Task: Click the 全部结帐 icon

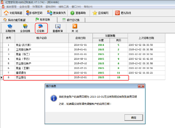Action: (x=25, y=27)
